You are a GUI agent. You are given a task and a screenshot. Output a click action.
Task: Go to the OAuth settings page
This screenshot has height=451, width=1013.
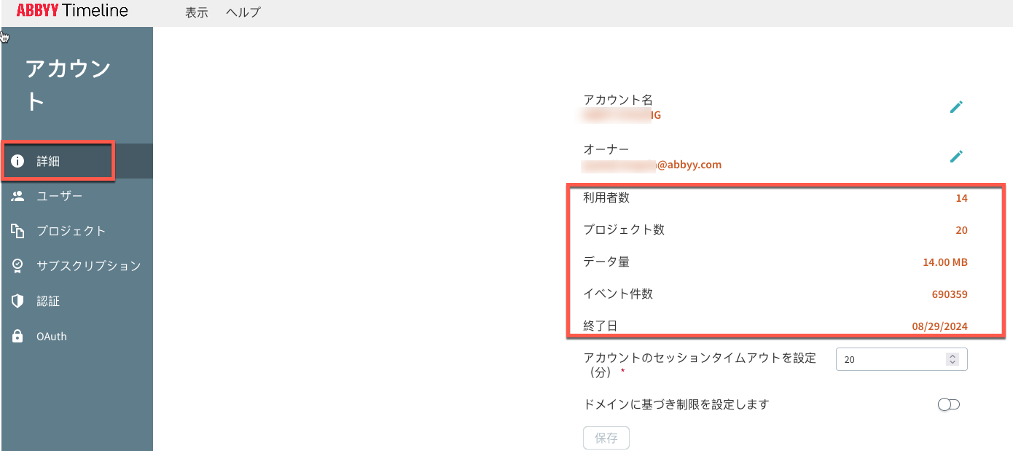click(77, 336)
